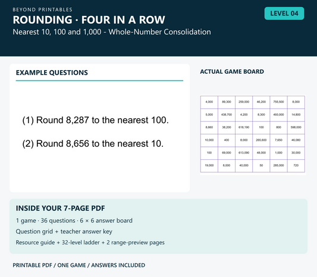Click board cell 69,000
This screenshot has width=317, height=277.
click(227, 153)
